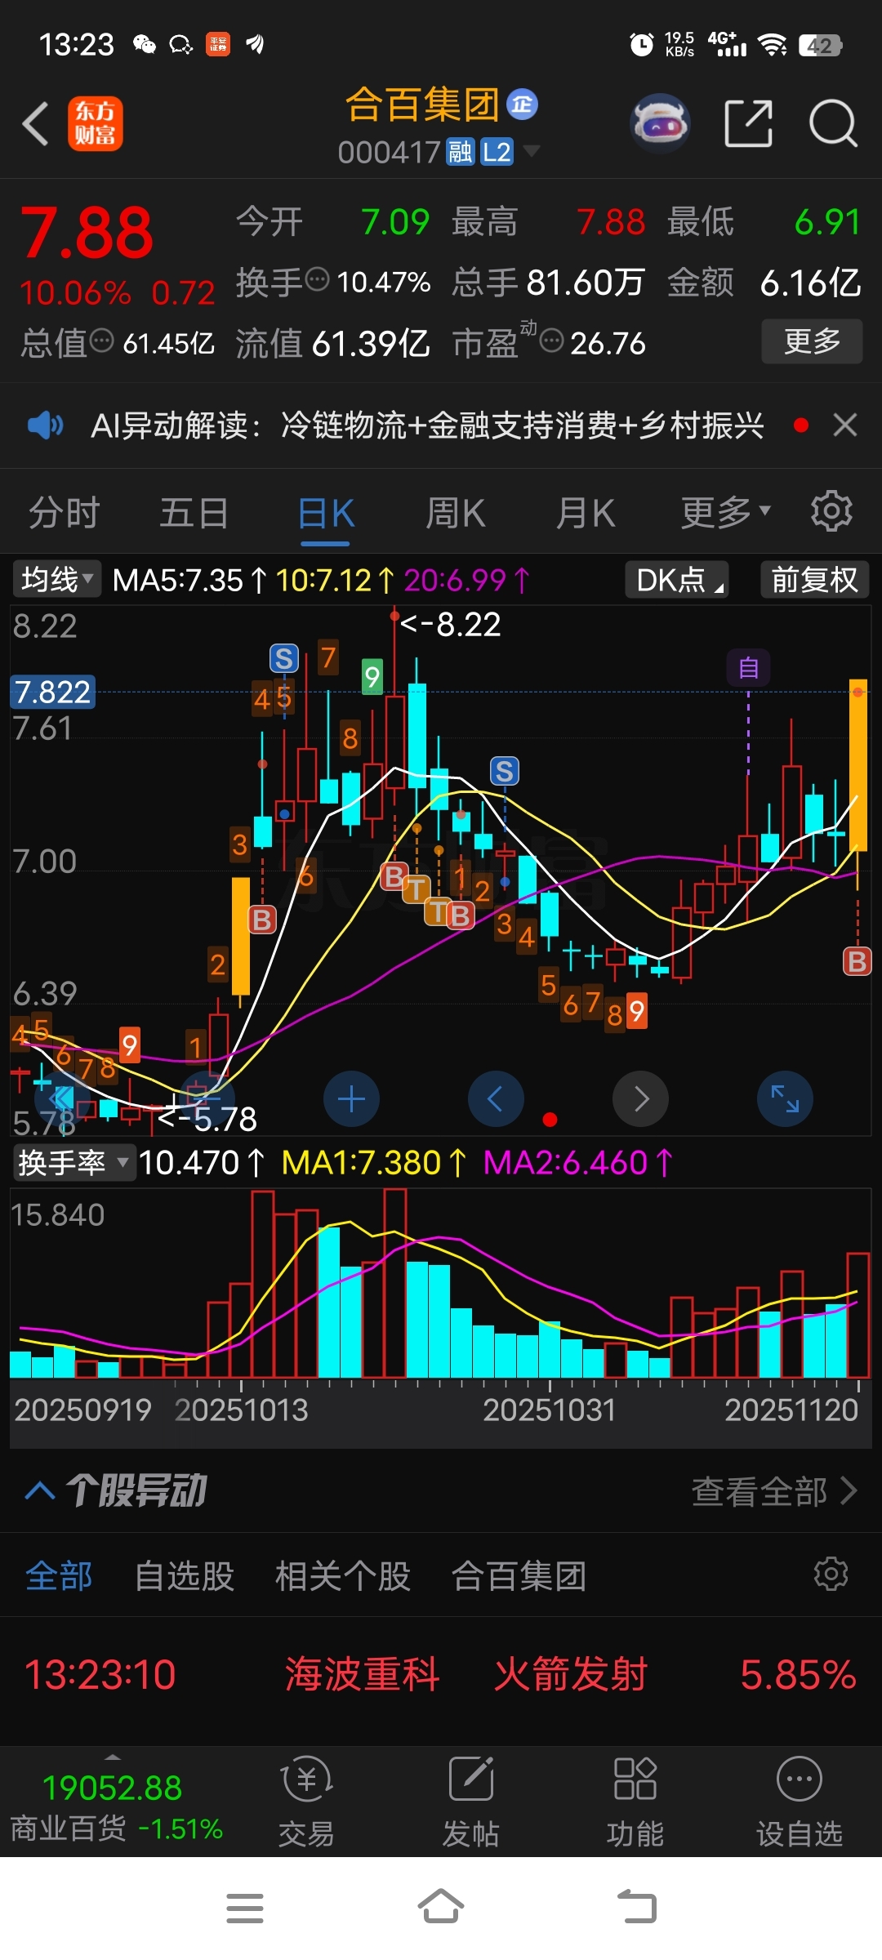Tap the 融 margin badge
This screenshot has height=1960, width=882.
click(461, 152)
